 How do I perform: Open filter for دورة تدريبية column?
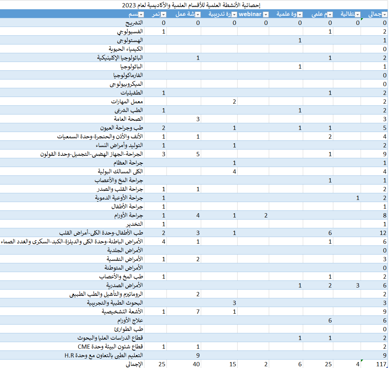tap(234, 14)
